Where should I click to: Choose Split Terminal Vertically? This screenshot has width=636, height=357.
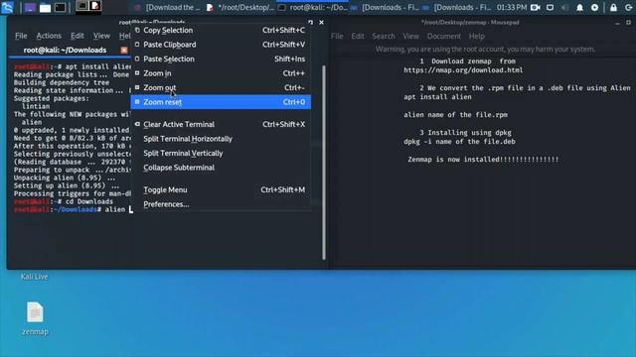click(221, 153)
